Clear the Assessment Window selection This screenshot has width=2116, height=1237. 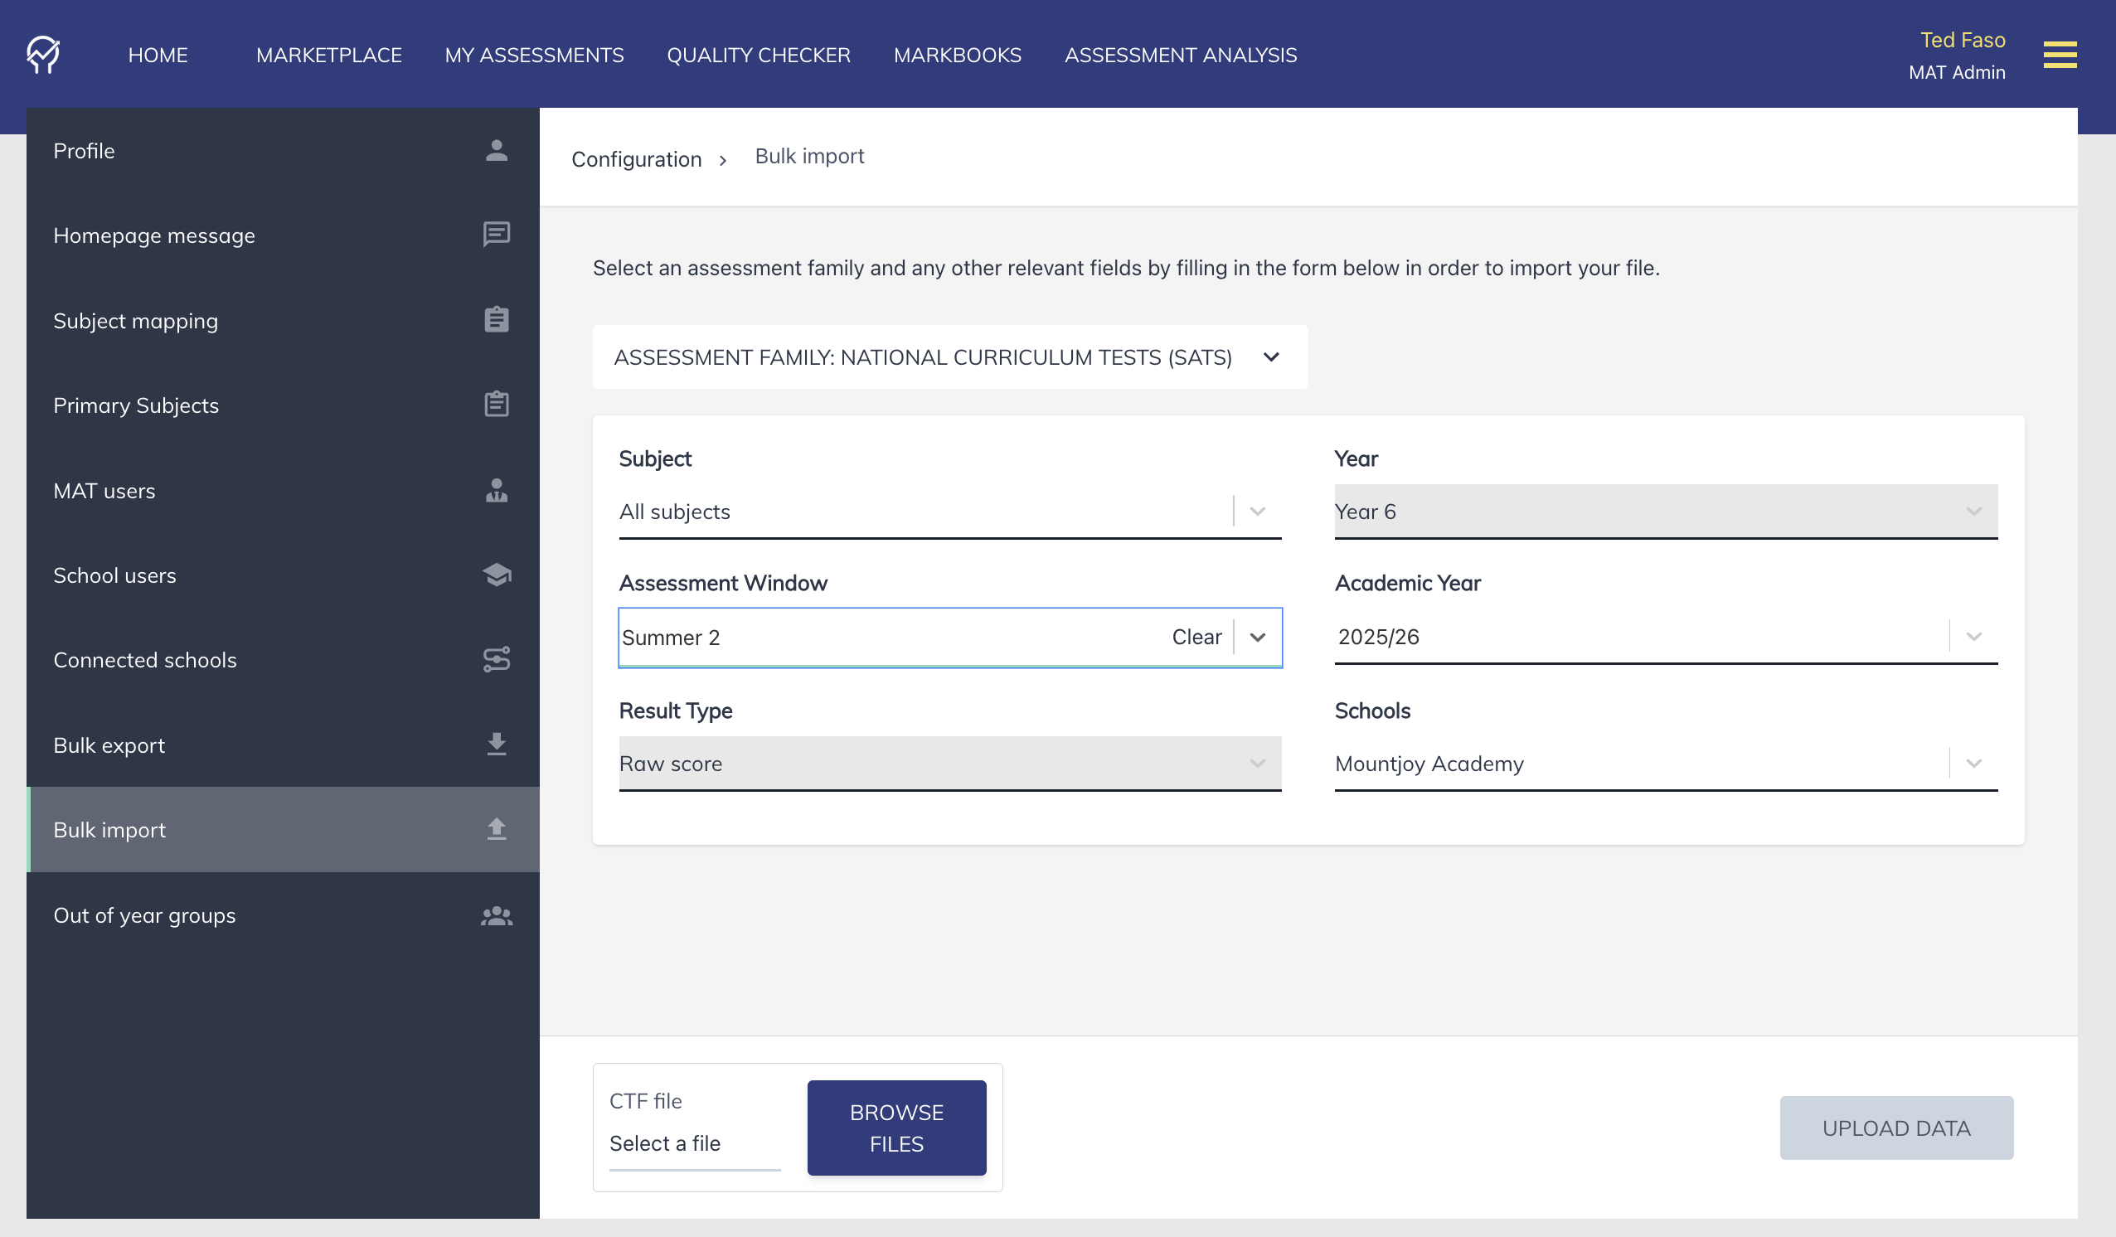click(x=1196, y=638)
